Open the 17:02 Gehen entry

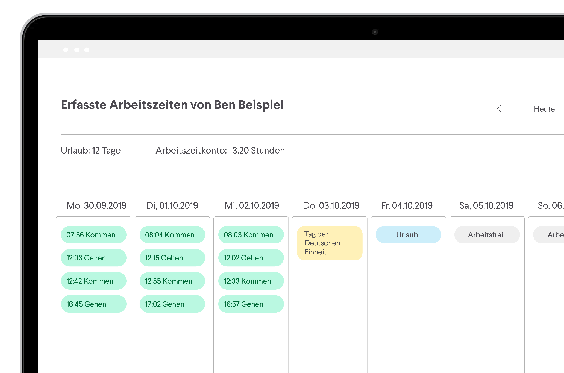pos(172,304)
